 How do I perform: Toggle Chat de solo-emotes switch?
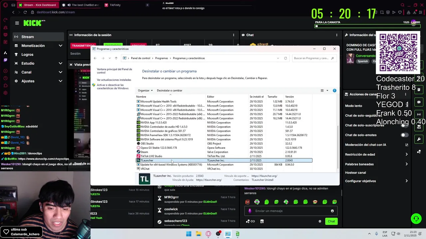point(405,135)
